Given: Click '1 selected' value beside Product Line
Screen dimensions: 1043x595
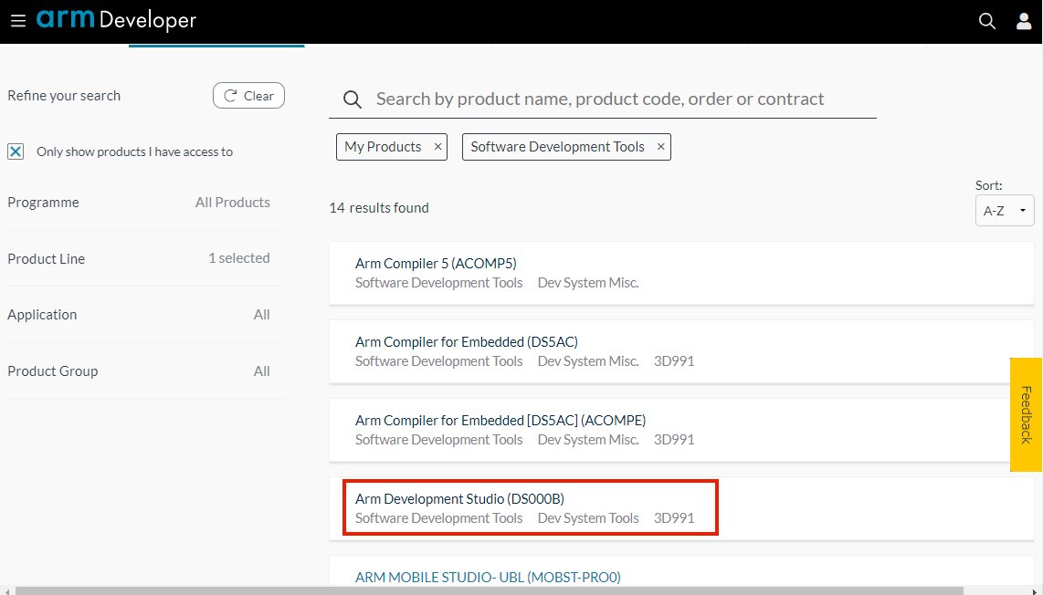Looking at the screenshot, I should click(239, 258).
